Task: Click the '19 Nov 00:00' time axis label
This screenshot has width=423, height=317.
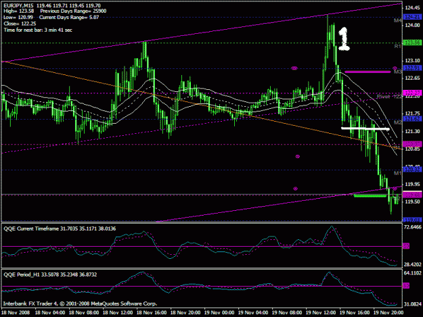Action: tap(219, 313)
